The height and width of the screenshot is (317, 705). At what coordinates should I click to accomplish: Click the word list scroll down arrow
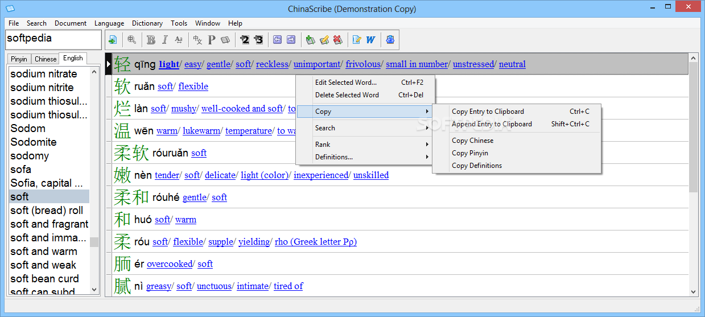(x=94, y=289)
